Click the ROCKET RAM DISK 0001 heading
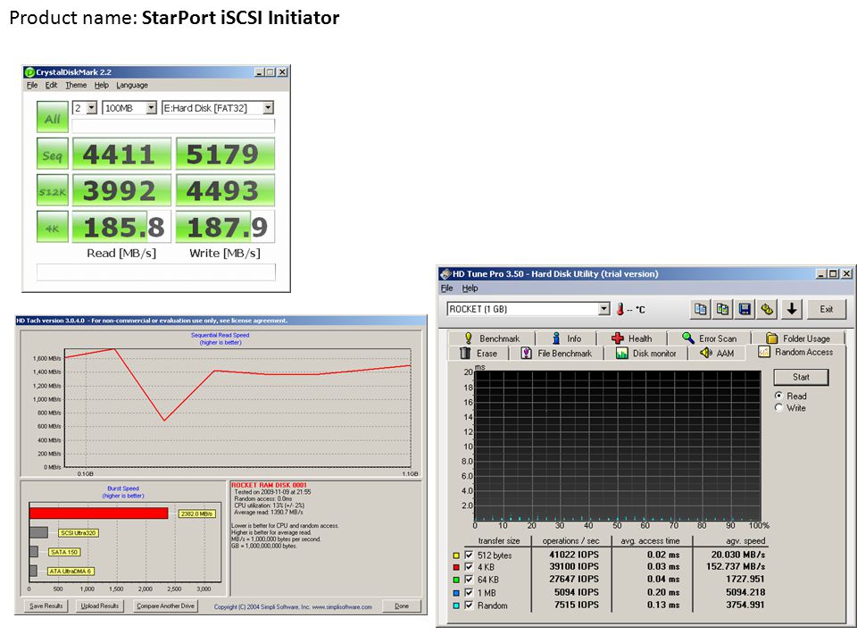The width and height of the screenshot is (857, 643). (269, 485)
